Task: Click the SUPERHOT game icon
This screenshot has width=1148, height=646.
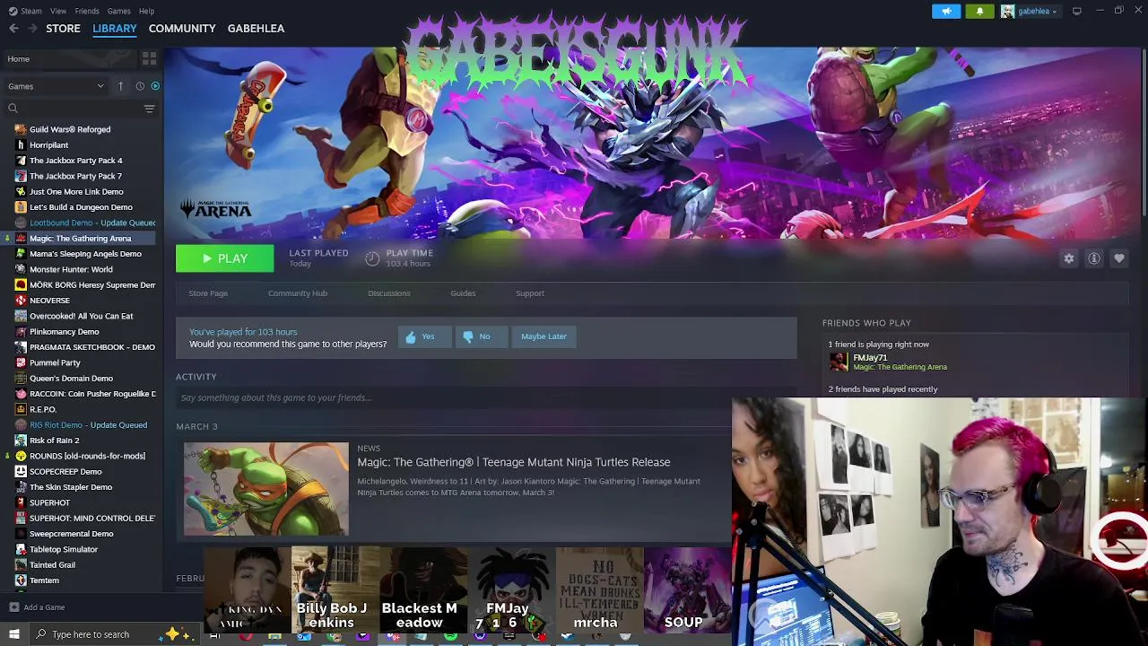Action: [x=21, y=502]
